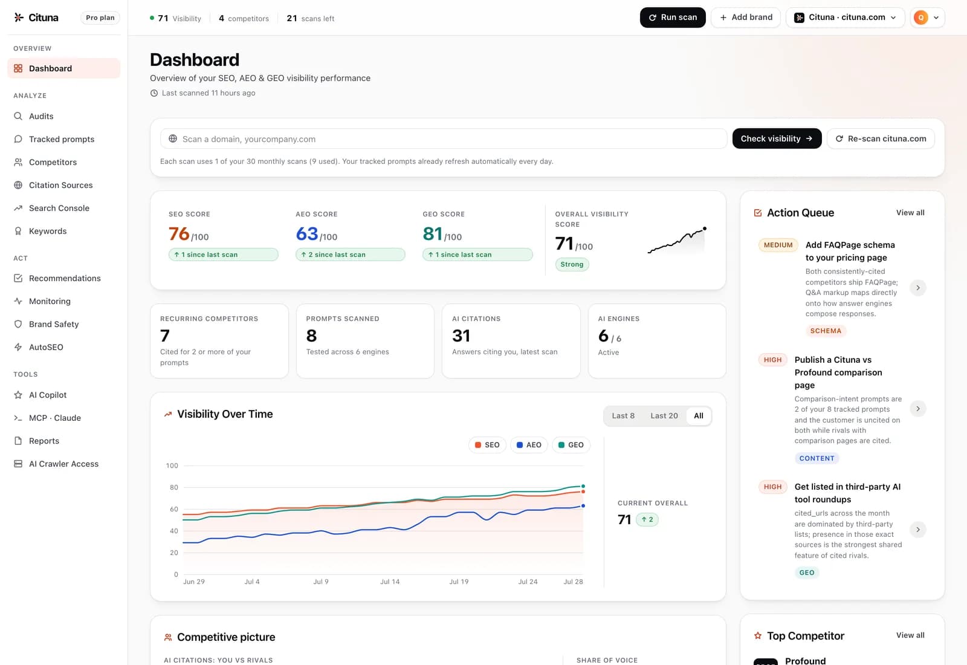Viewport: 967px width, 665px height.
Task: Open Recommendations in the sidebar menu
Action: pos(63,278)
